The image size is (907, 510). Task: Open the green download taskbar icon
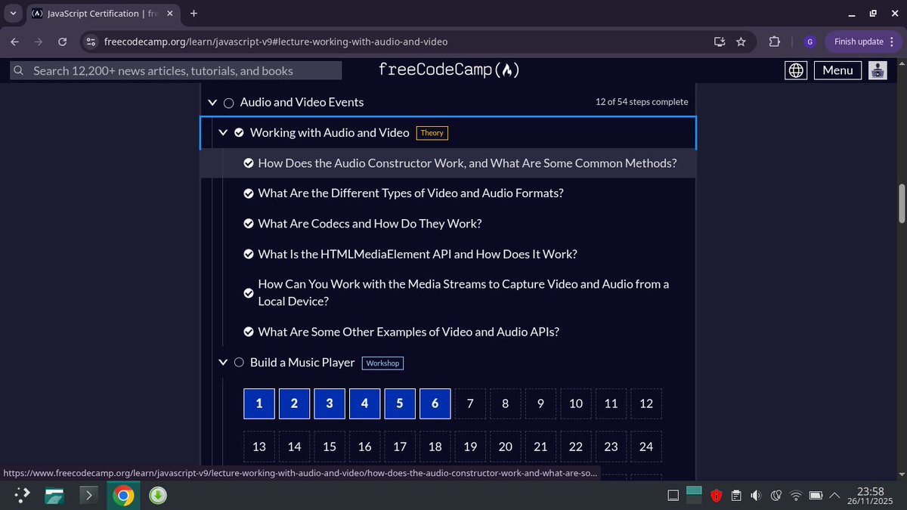tap(157, 496)
